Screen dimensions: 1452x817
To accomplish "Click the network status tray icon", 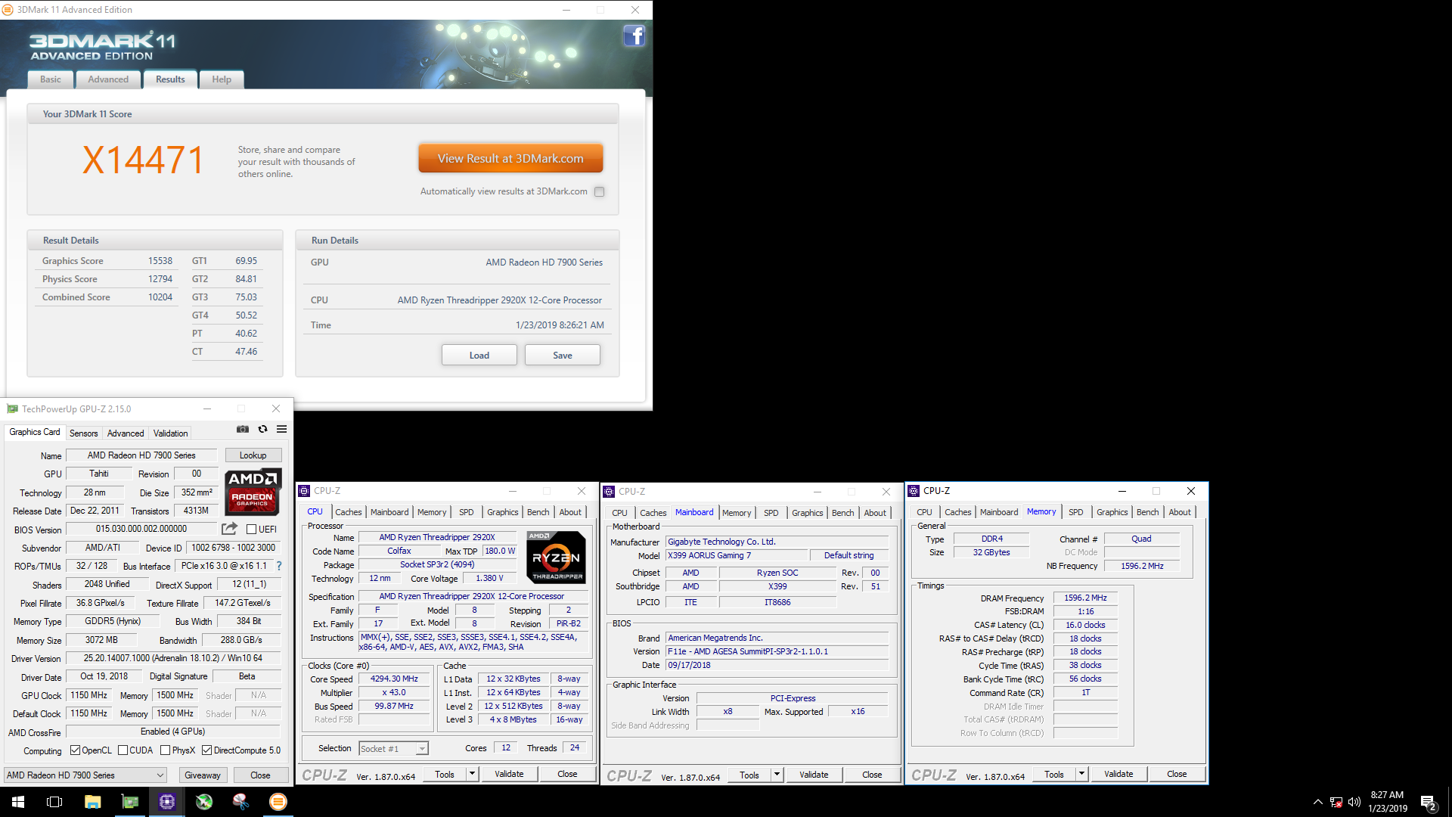I will coord(1336,802).
